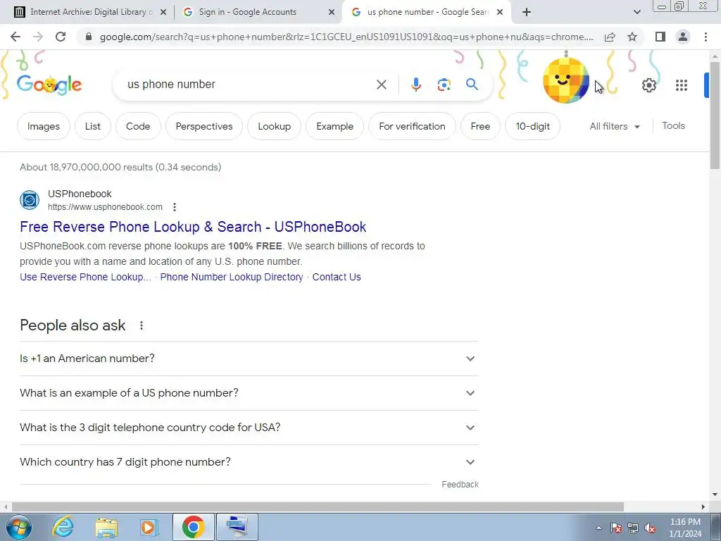
Task: Open Chrome three-dot menu
Action: point(706,37)
